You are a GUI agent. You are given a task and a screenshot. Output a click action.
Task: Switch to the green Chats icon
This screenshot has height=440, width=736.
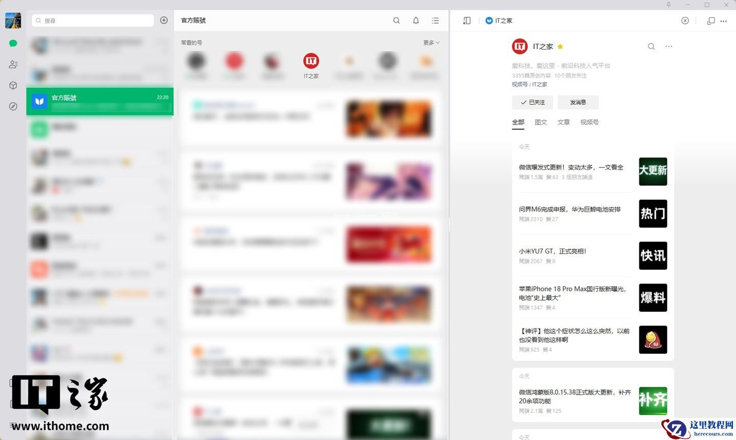[x=13, y=43]
